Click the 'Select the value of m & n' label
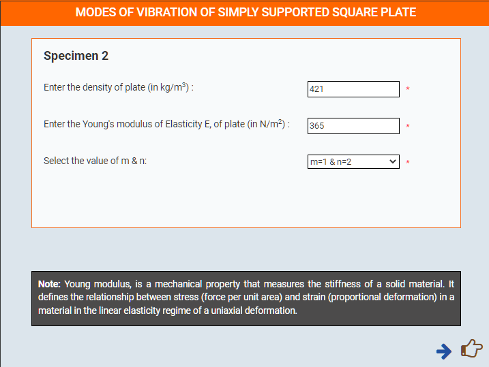This screenshot has height=367, width=489. coord(95,161)
